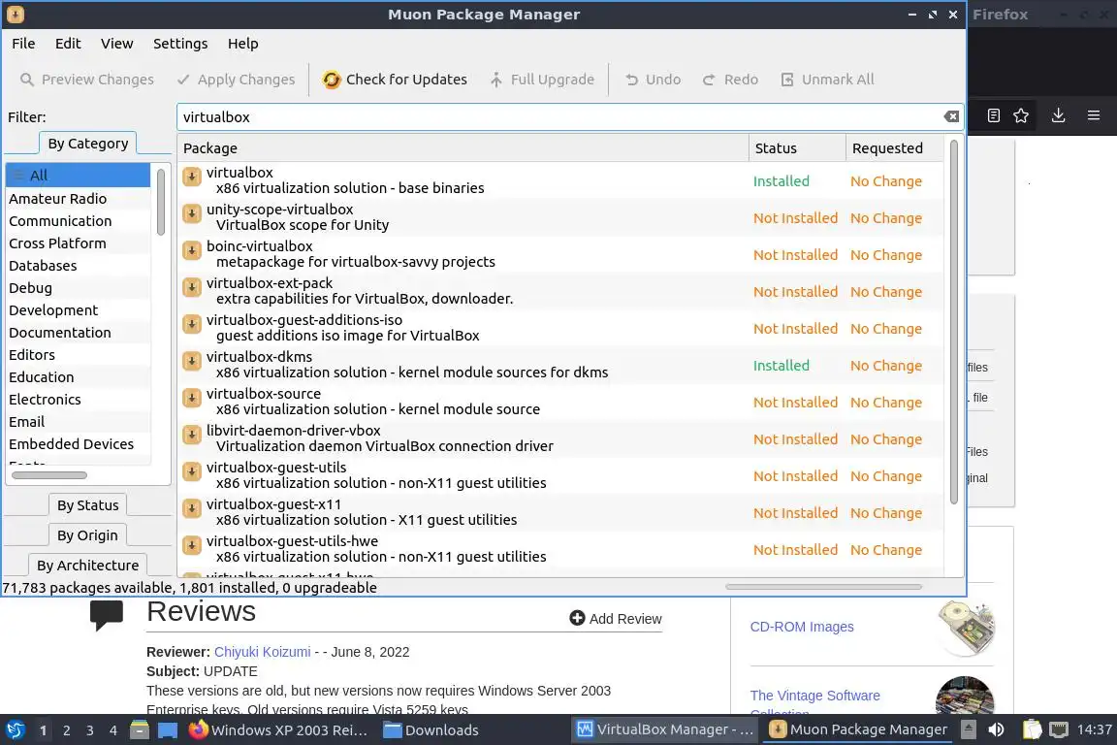Viewport: 1117px width, 745px height.
Task: Open the Settings menu
Action: pyautogui.click(x=180, y=44)
